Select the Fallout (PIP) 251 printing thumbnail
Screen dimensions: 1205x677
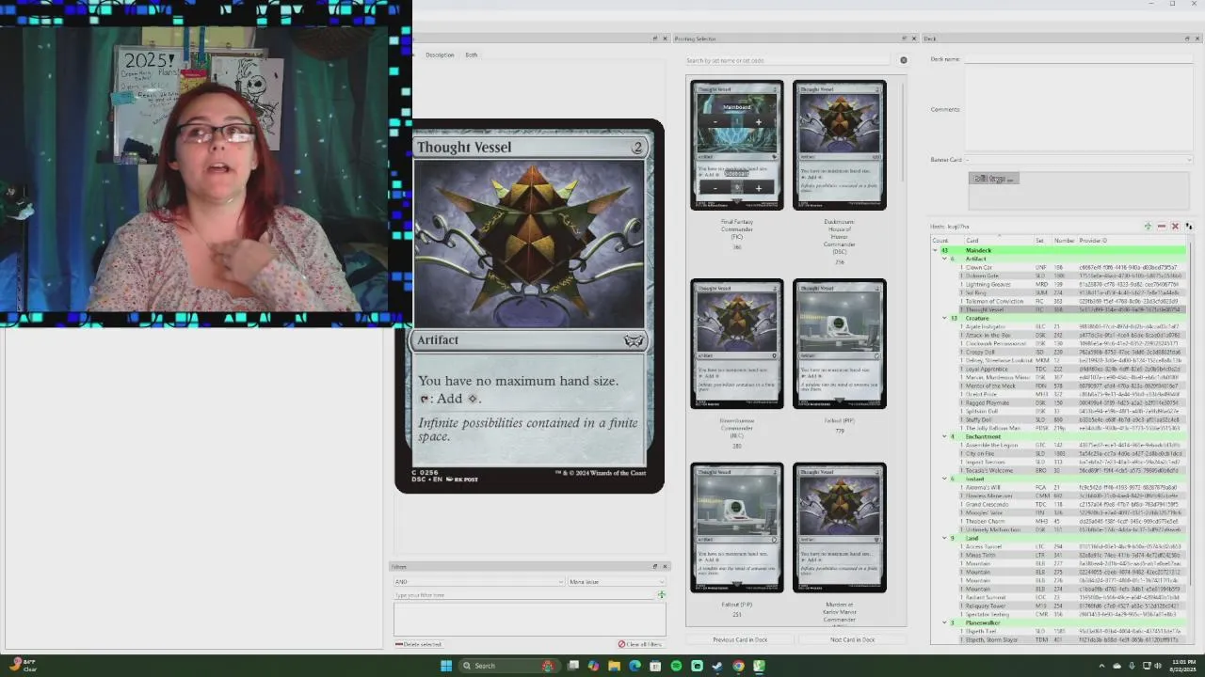(737, 527)
